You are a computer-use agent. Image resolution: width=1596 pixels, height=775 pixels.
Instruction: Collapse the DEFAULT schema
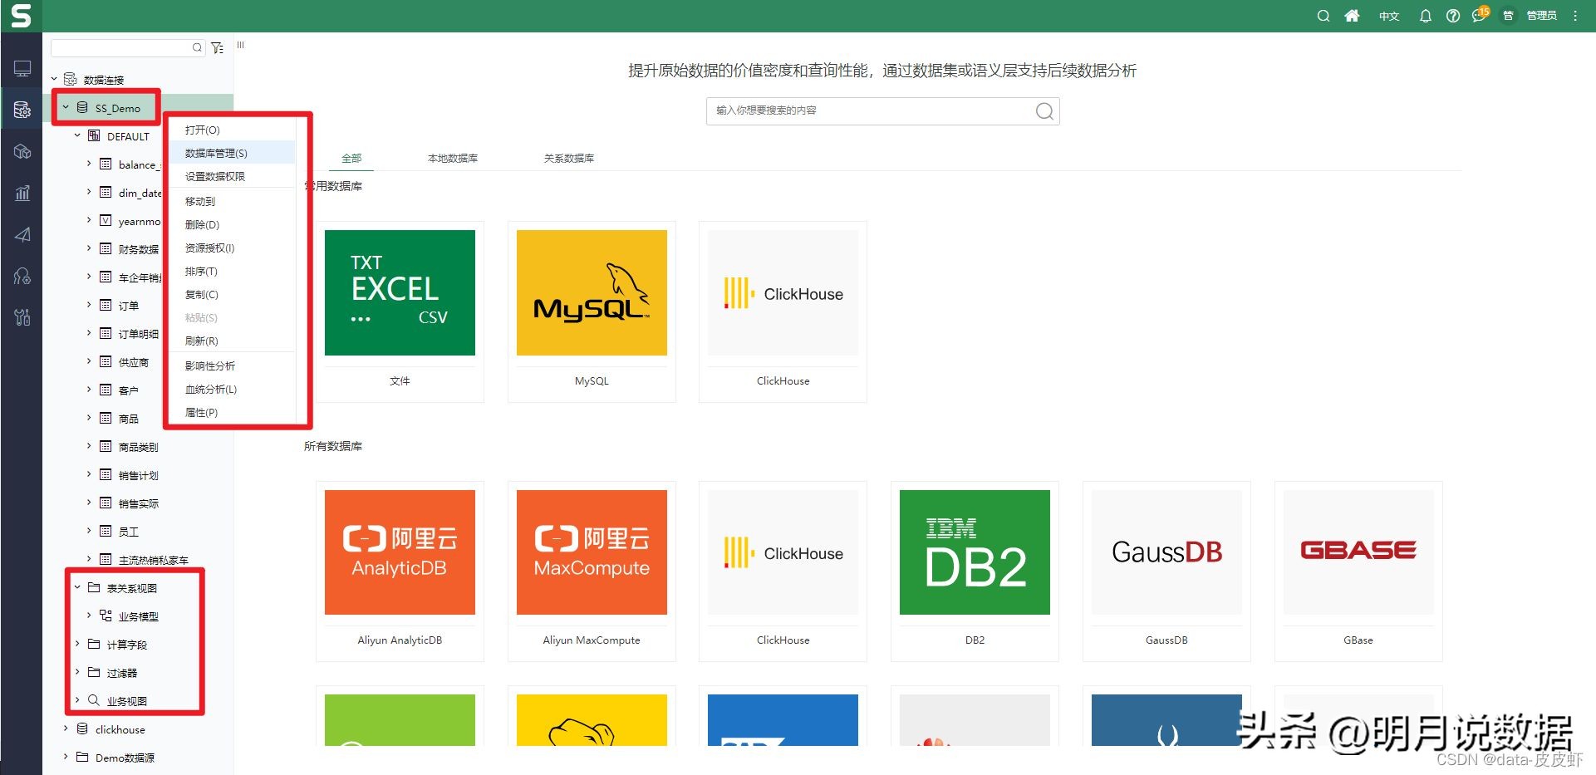click(77, 135)
